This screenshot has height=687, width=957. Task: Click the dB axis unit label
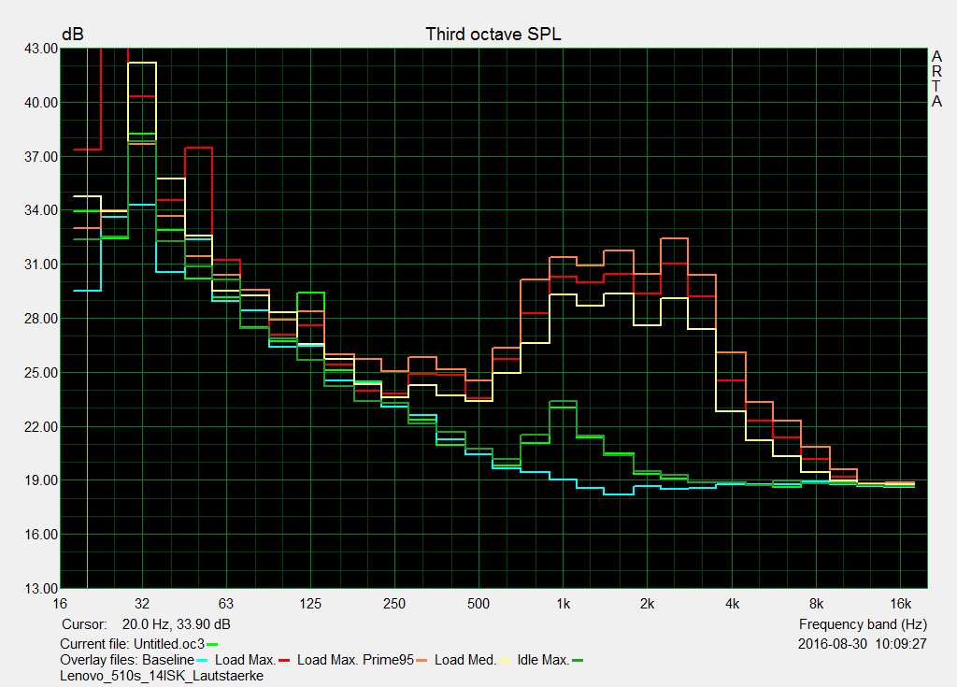(x=73, y=35)
